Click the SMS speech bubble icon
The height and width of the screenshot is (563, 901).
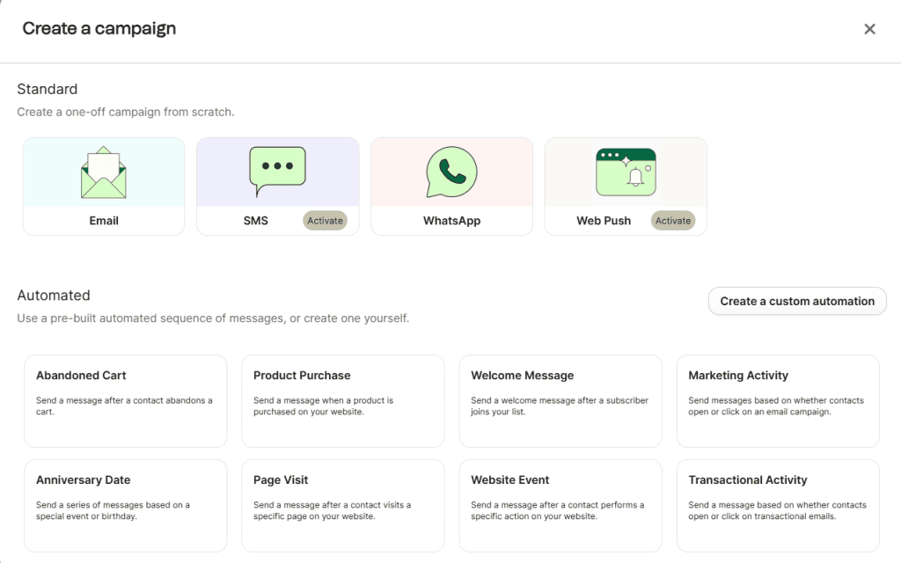pos(277,172)
